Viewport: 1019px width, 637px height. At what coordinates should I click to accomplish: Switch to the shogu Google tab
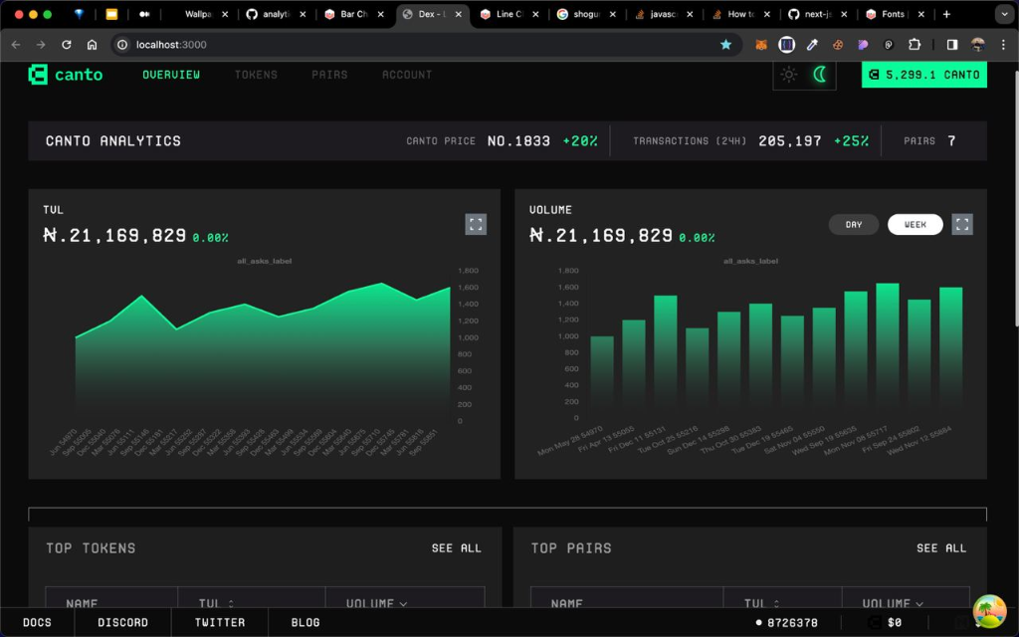tap(585, 14)
